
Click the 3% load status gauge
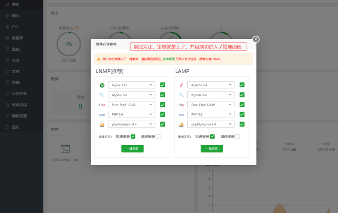69,44
